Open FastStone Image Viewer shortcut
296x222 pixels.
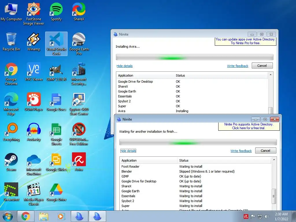coord(34,14)
